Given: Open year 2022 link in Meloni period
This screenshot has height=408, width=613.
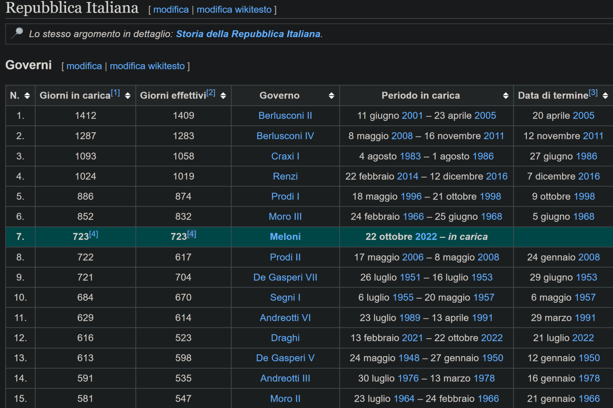Looking at the screenshot, I should pos(426,237).
